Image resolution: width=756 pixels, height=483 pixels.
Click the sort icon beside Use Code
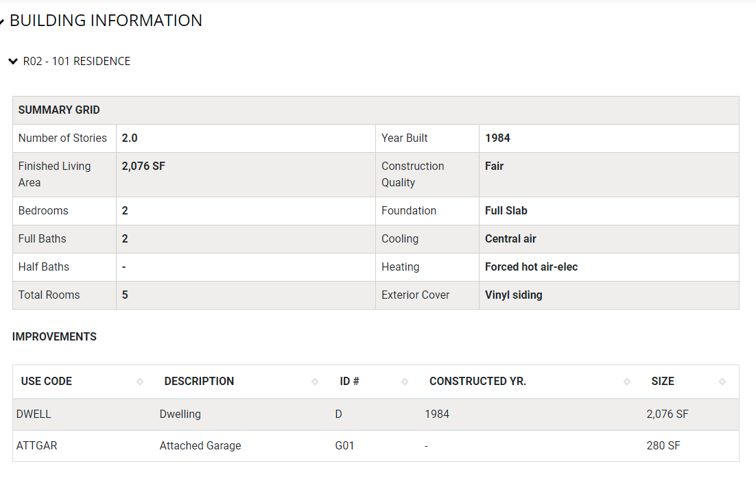coord(140,382)
